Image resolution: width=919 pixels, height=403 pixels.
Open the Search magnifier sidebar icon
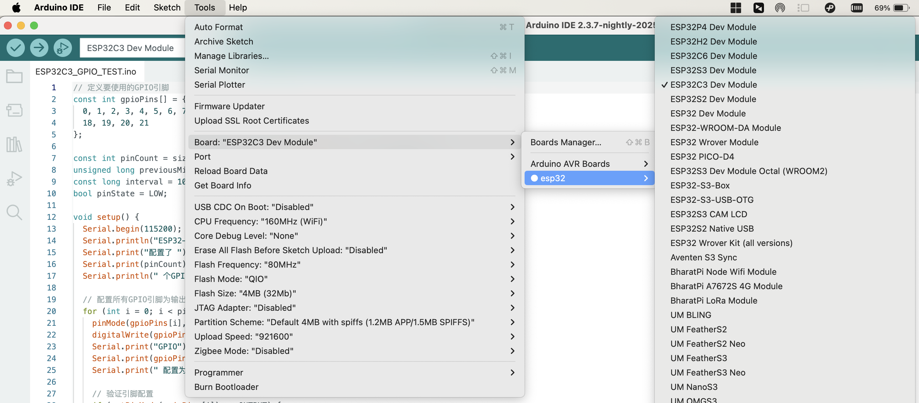coord(14,212)
